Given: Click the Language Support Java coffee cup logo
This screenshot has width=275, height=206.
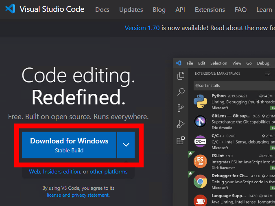Looking at the screenshot, I should pyautogui.click(x=200, y=201).
